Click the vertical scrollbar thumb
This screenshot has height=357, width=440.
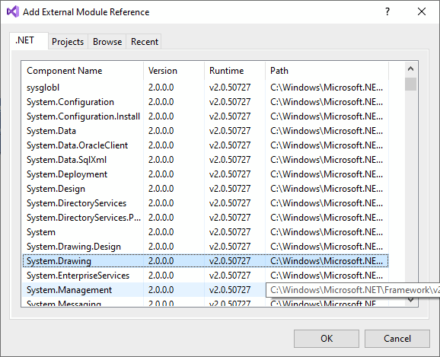click(410, 84)
